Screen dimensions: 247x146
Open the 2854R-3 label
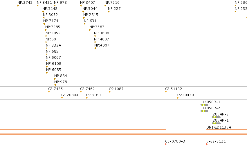(221, 114)
